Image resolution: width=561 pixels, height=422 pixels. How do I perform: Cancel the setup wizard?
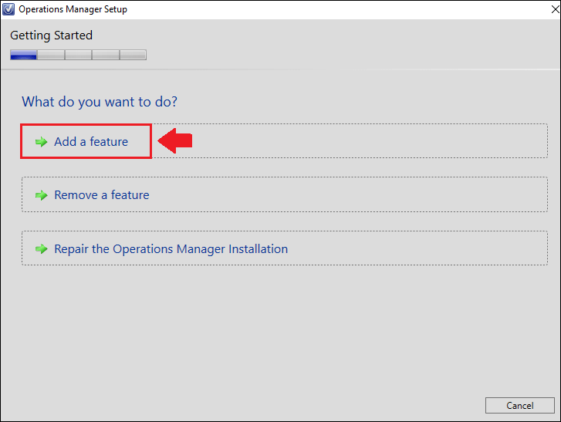click(520, 405)
